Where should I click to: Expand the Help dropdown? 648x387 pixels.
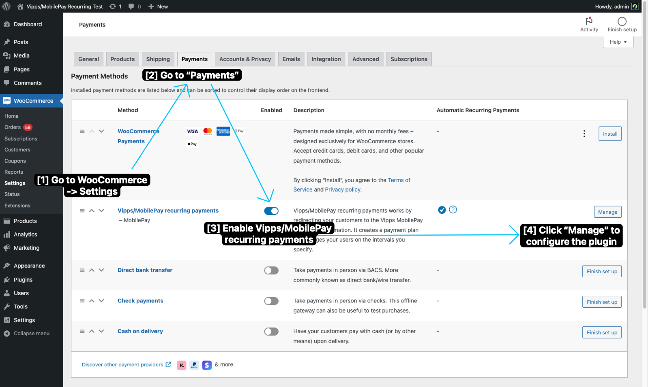click(618, 42)
